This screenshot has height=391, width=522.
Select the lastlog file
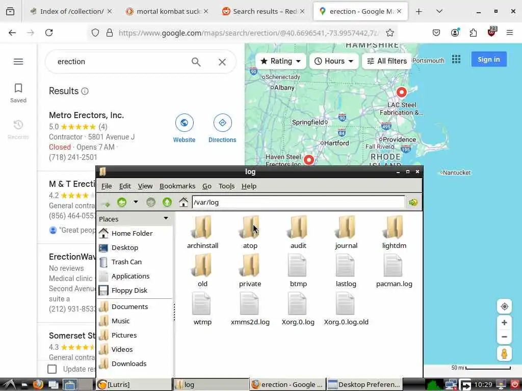(x=346, y=270)
